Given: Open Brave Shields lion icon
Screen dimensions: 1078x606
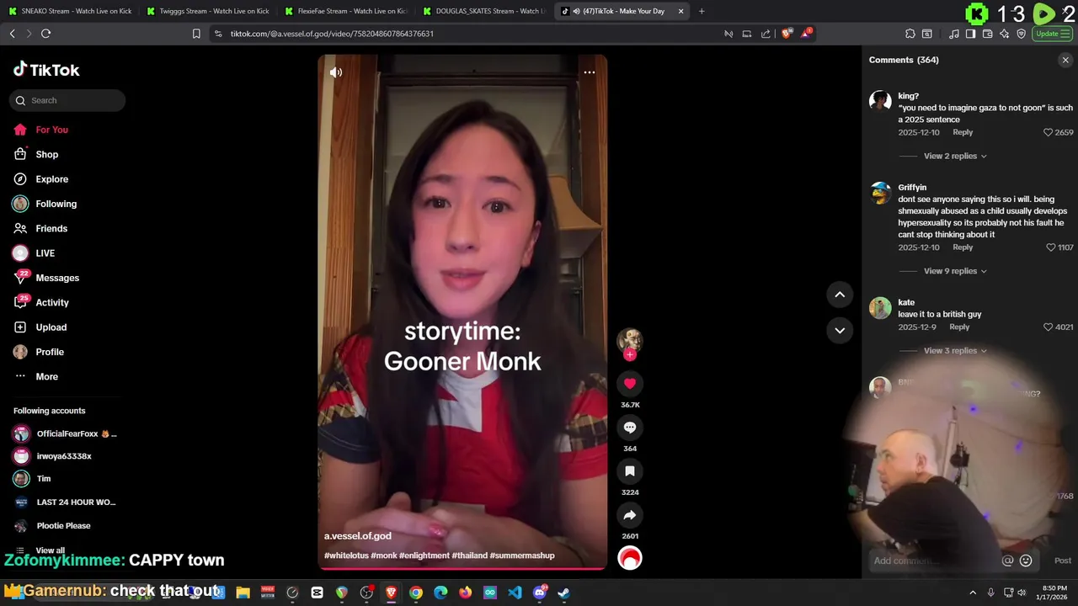Looking at the screenshot, I should (786, 34).
